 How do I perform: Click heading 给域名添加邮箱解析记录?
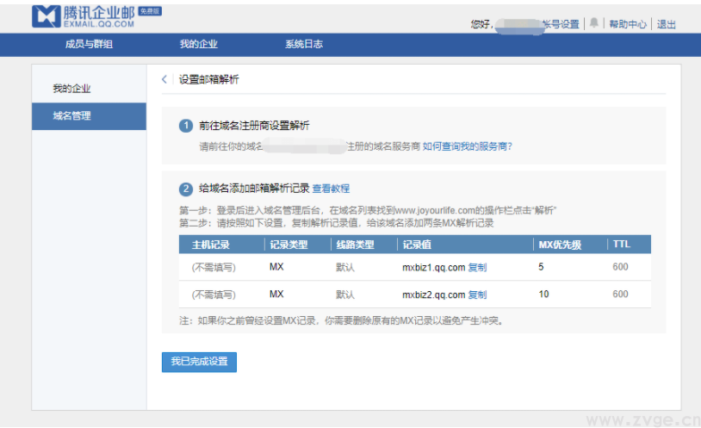(x=254, y=189)
